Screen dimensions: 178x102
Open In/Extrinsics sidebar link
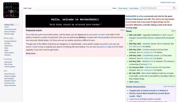[8, 46]
